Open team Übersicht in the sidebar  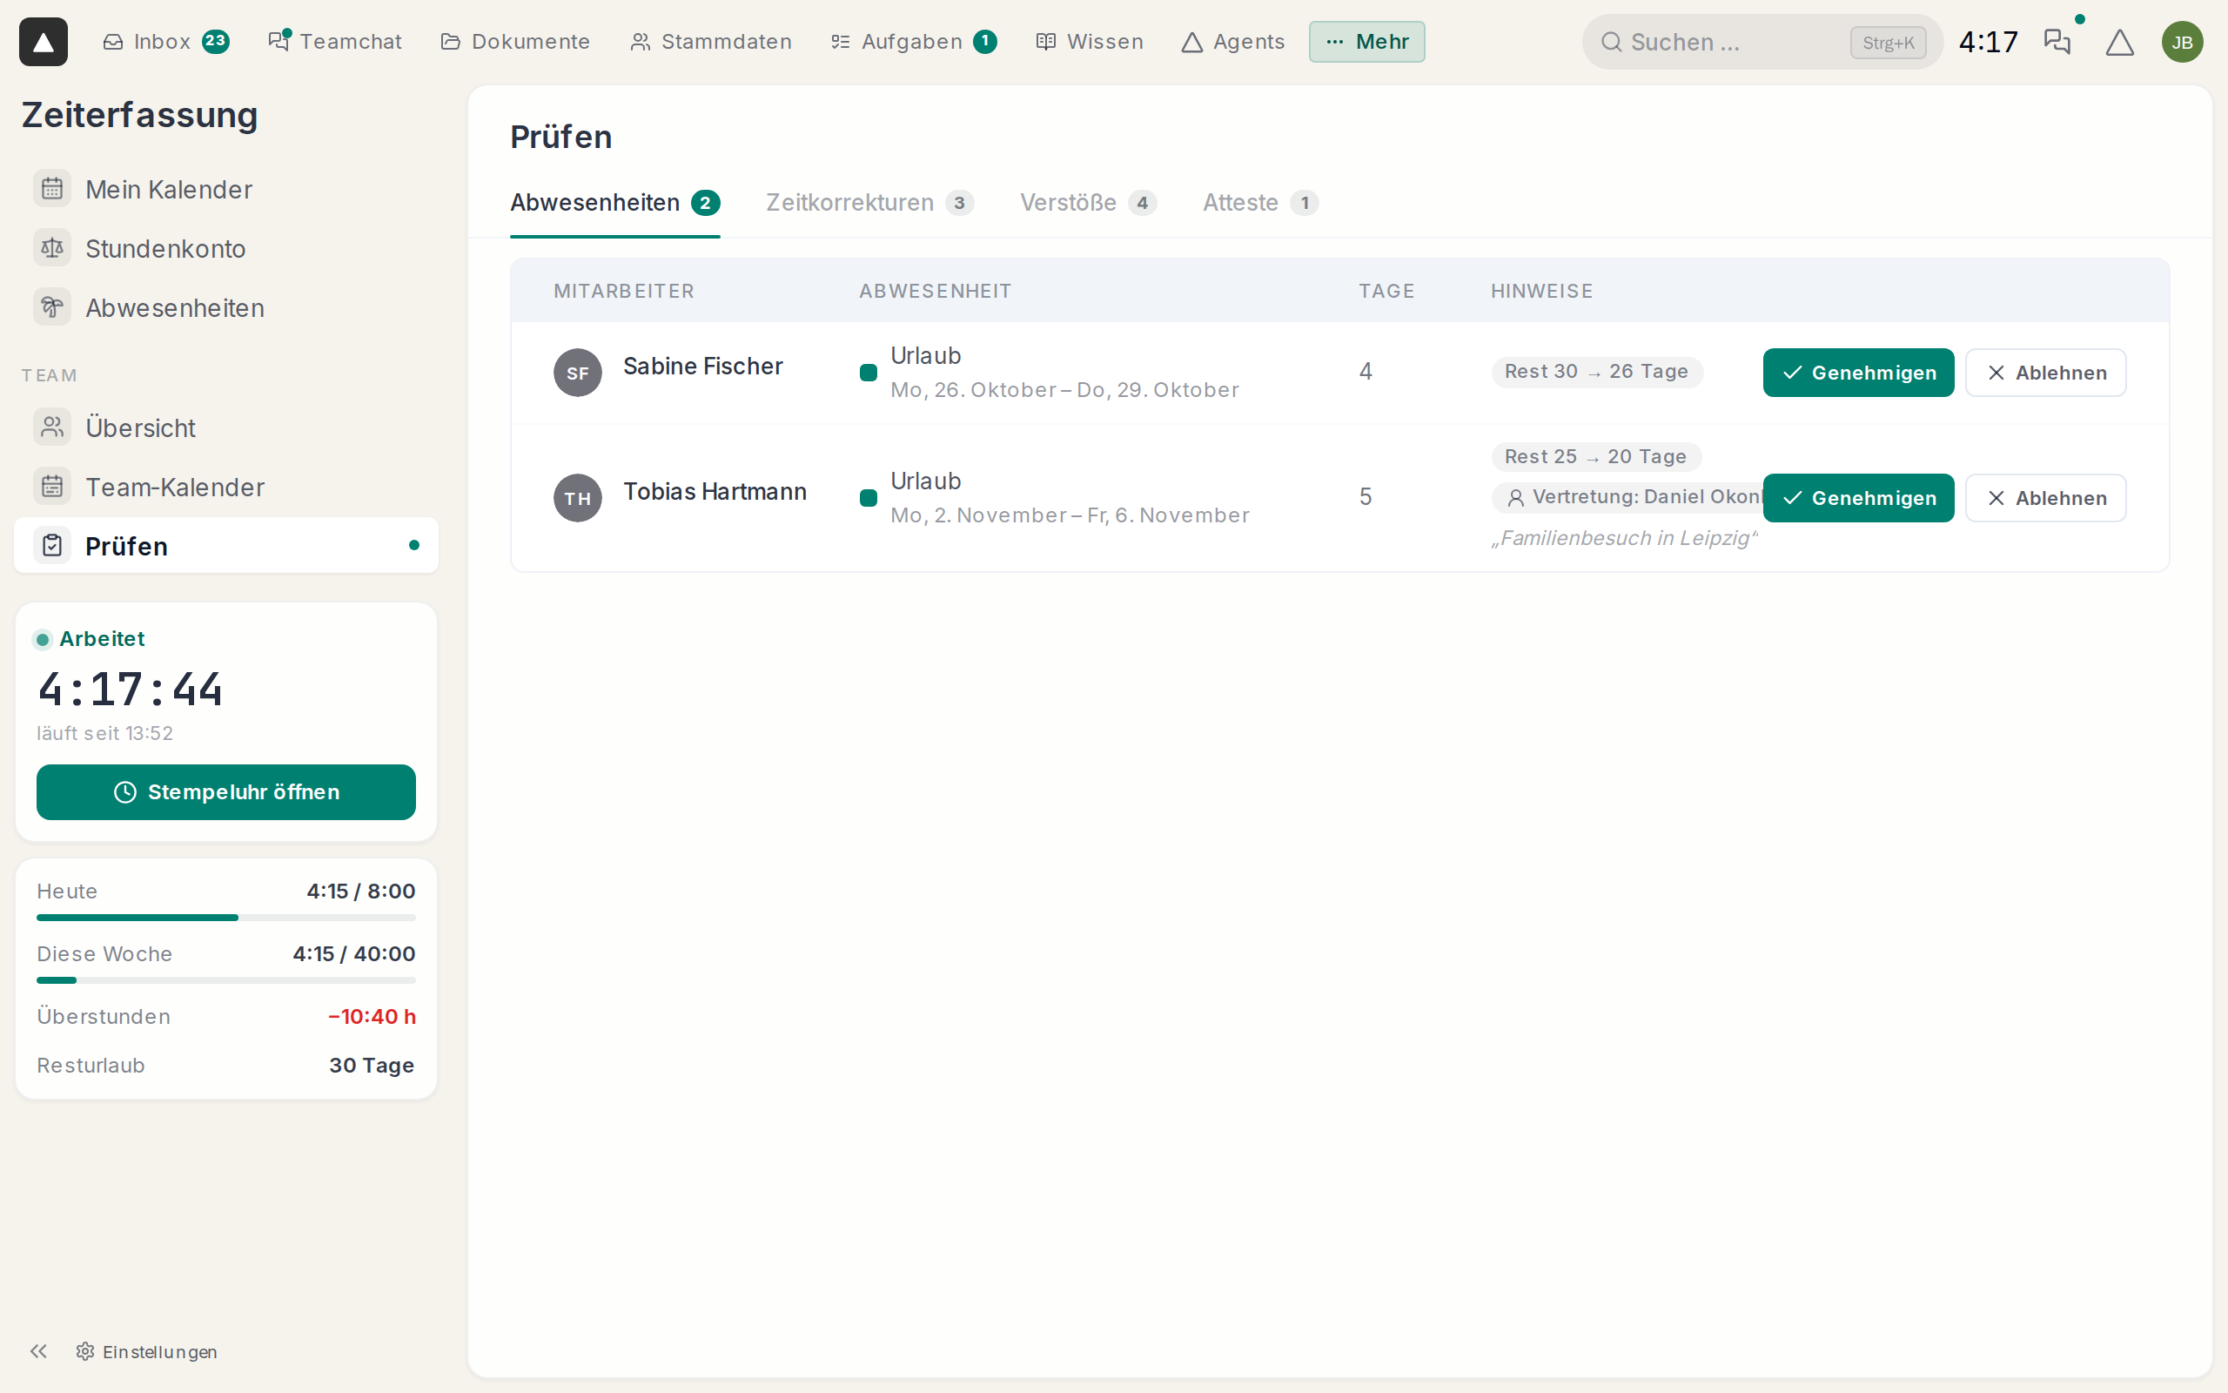coord(225,427)
